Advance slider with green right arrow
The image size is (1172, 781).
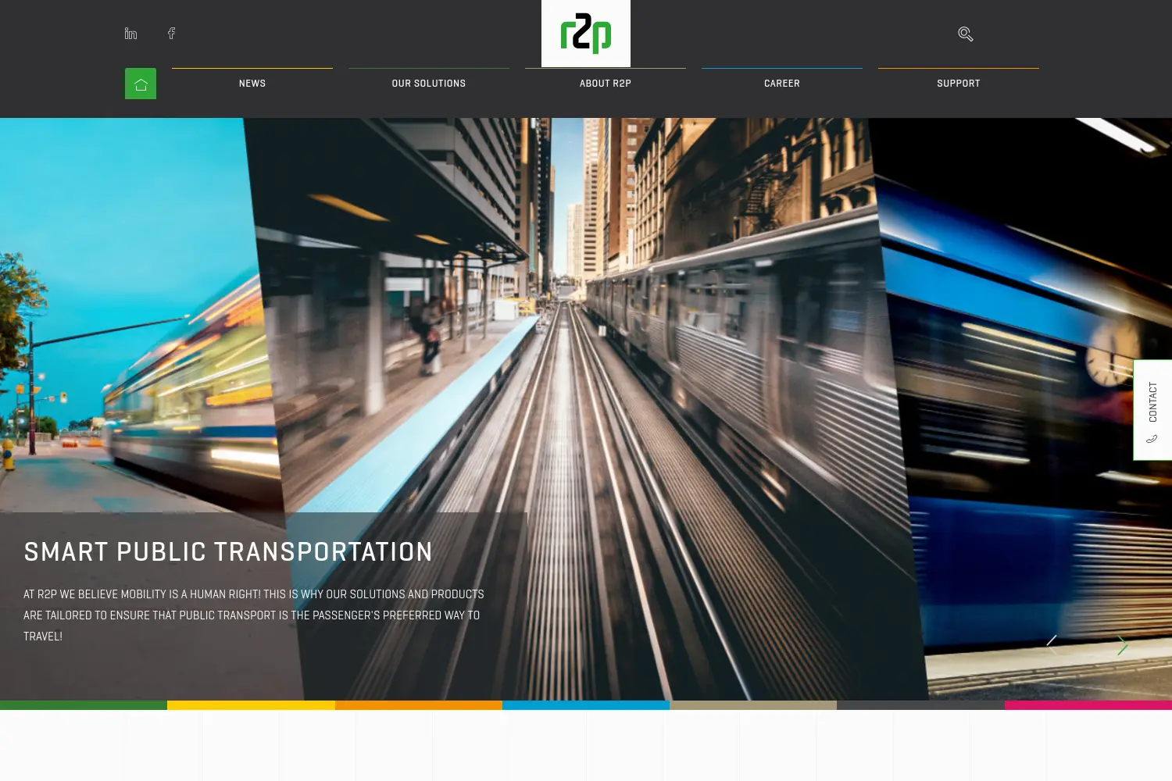click(x=1122, y=645)
